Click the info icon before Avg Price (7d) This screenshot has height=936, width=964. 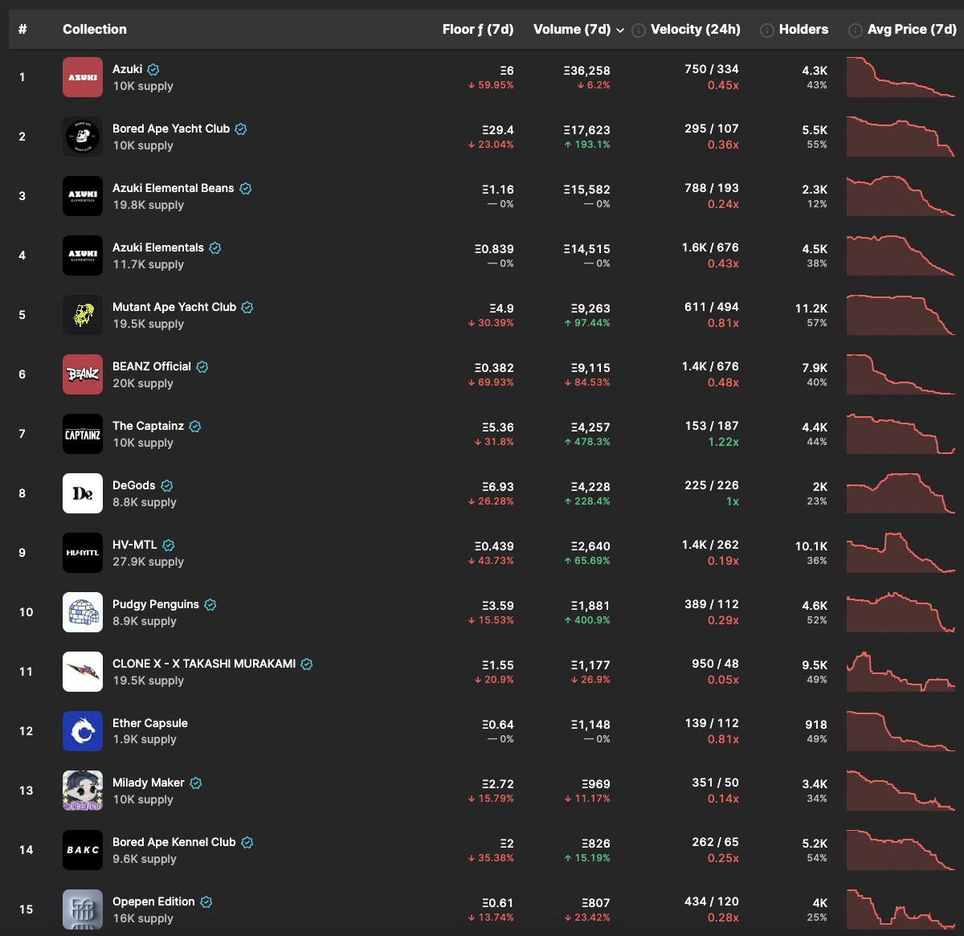(856, 31)
